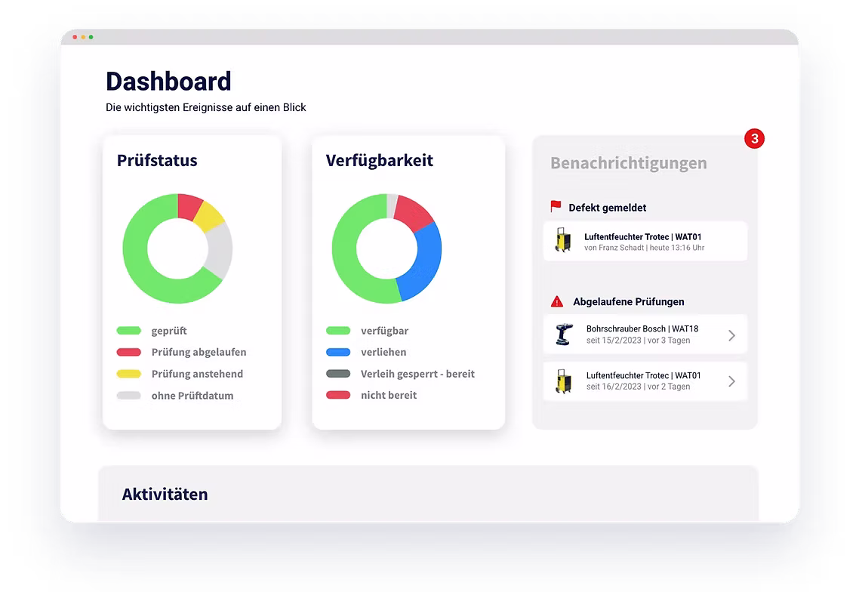The image size is (859, 592).
Task: Click the dehumidifier thumbnail in Defekt gemeldet card
Action: pyautogui.click(x=562, y=241)
